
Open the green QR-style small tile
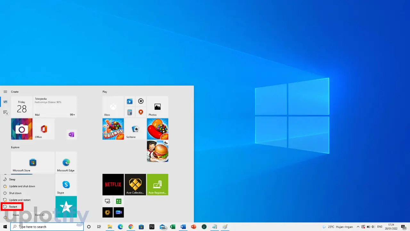(x=119, y=201)
